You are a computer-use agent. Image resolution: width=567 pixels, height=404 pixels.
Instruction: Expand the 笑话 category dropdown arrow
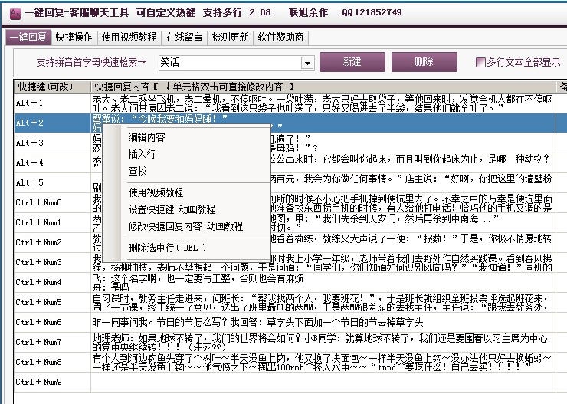pyautogui.click(x=307, y=63)
